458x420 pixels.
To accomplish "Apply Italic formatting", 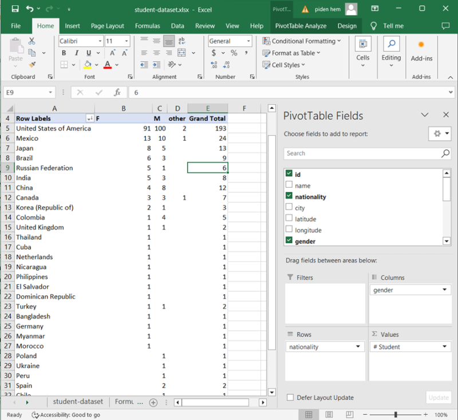I will [76, 53].
